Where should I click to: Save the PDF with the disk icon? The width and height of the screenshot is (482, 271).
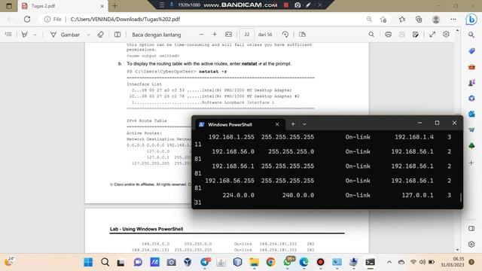coord(401,35)
